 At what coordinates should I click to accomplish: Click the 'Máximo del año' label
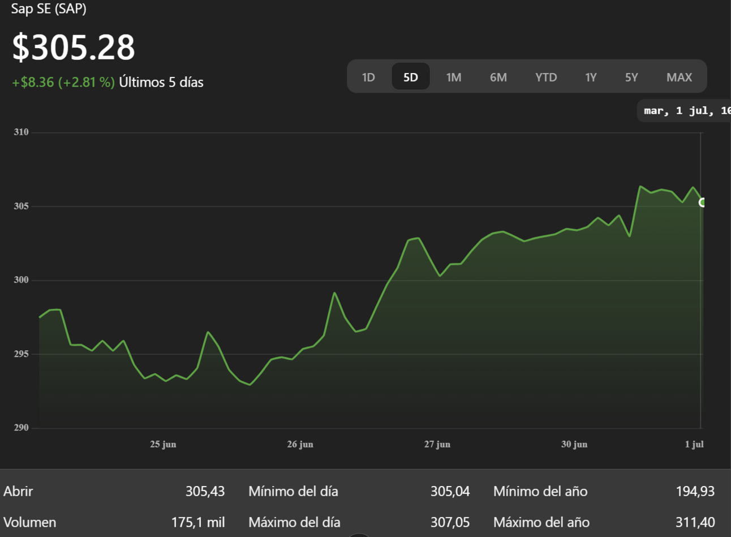click(541, 522)
